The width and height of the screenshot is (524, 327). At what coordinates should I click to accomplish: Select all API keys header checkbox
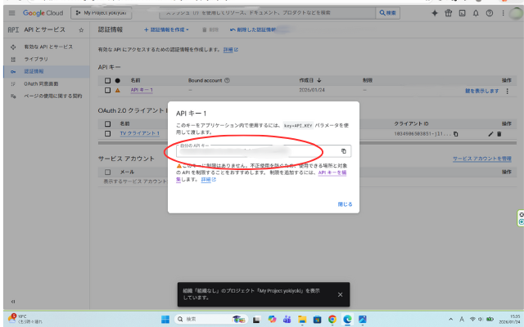click(x=107, y=80)
